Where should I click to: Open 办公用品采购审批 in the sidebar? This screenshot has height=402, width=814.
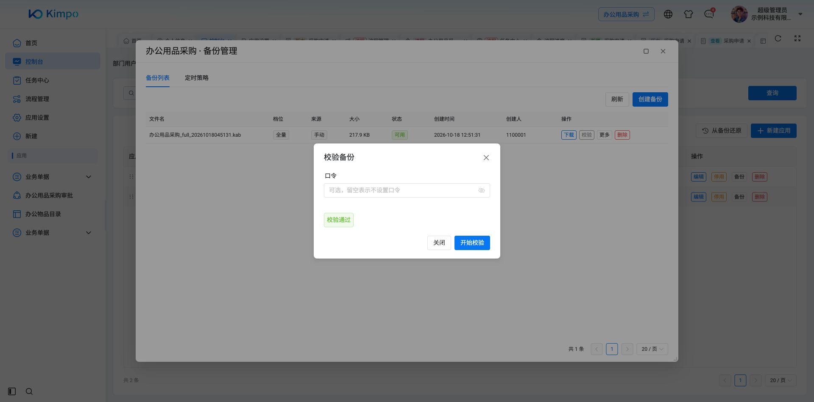click(x=53, y=195)
